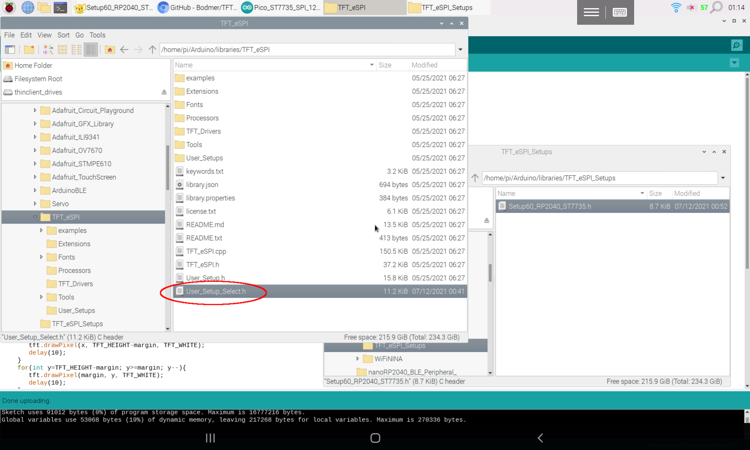Image resolution: width=750 pixels, height=450 pixels.
Task: Select the circled User_Setup_Select.h file
Action: click(216, 291)
